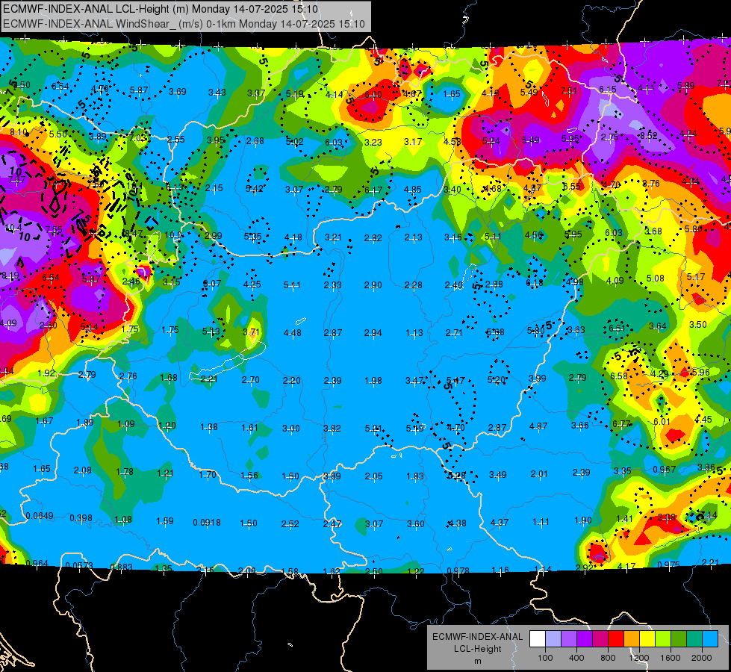
Task: Click the wind shear value 7.67
Action: (16, 180)
